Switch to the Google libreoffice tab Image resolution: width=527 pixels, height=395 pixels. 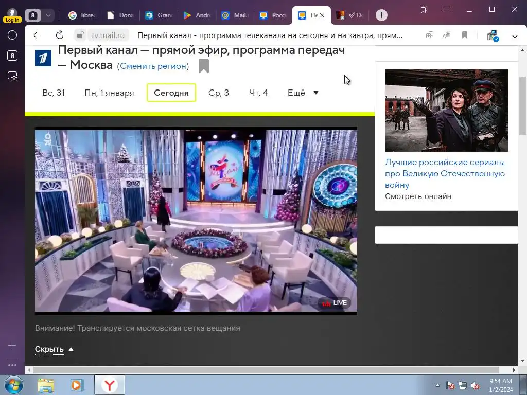tap(82, 15)
